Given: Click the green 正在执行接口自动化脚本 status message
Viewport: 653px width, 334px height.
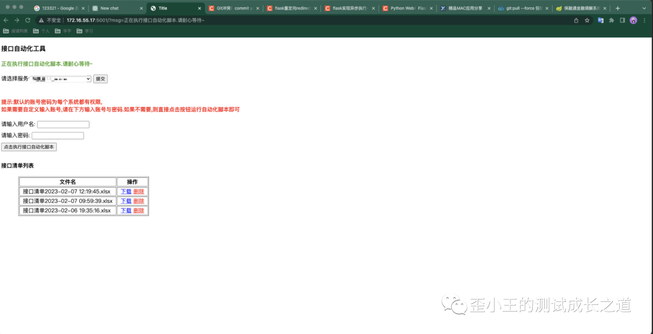Looking at the screenshot, I should click(47, 64).
